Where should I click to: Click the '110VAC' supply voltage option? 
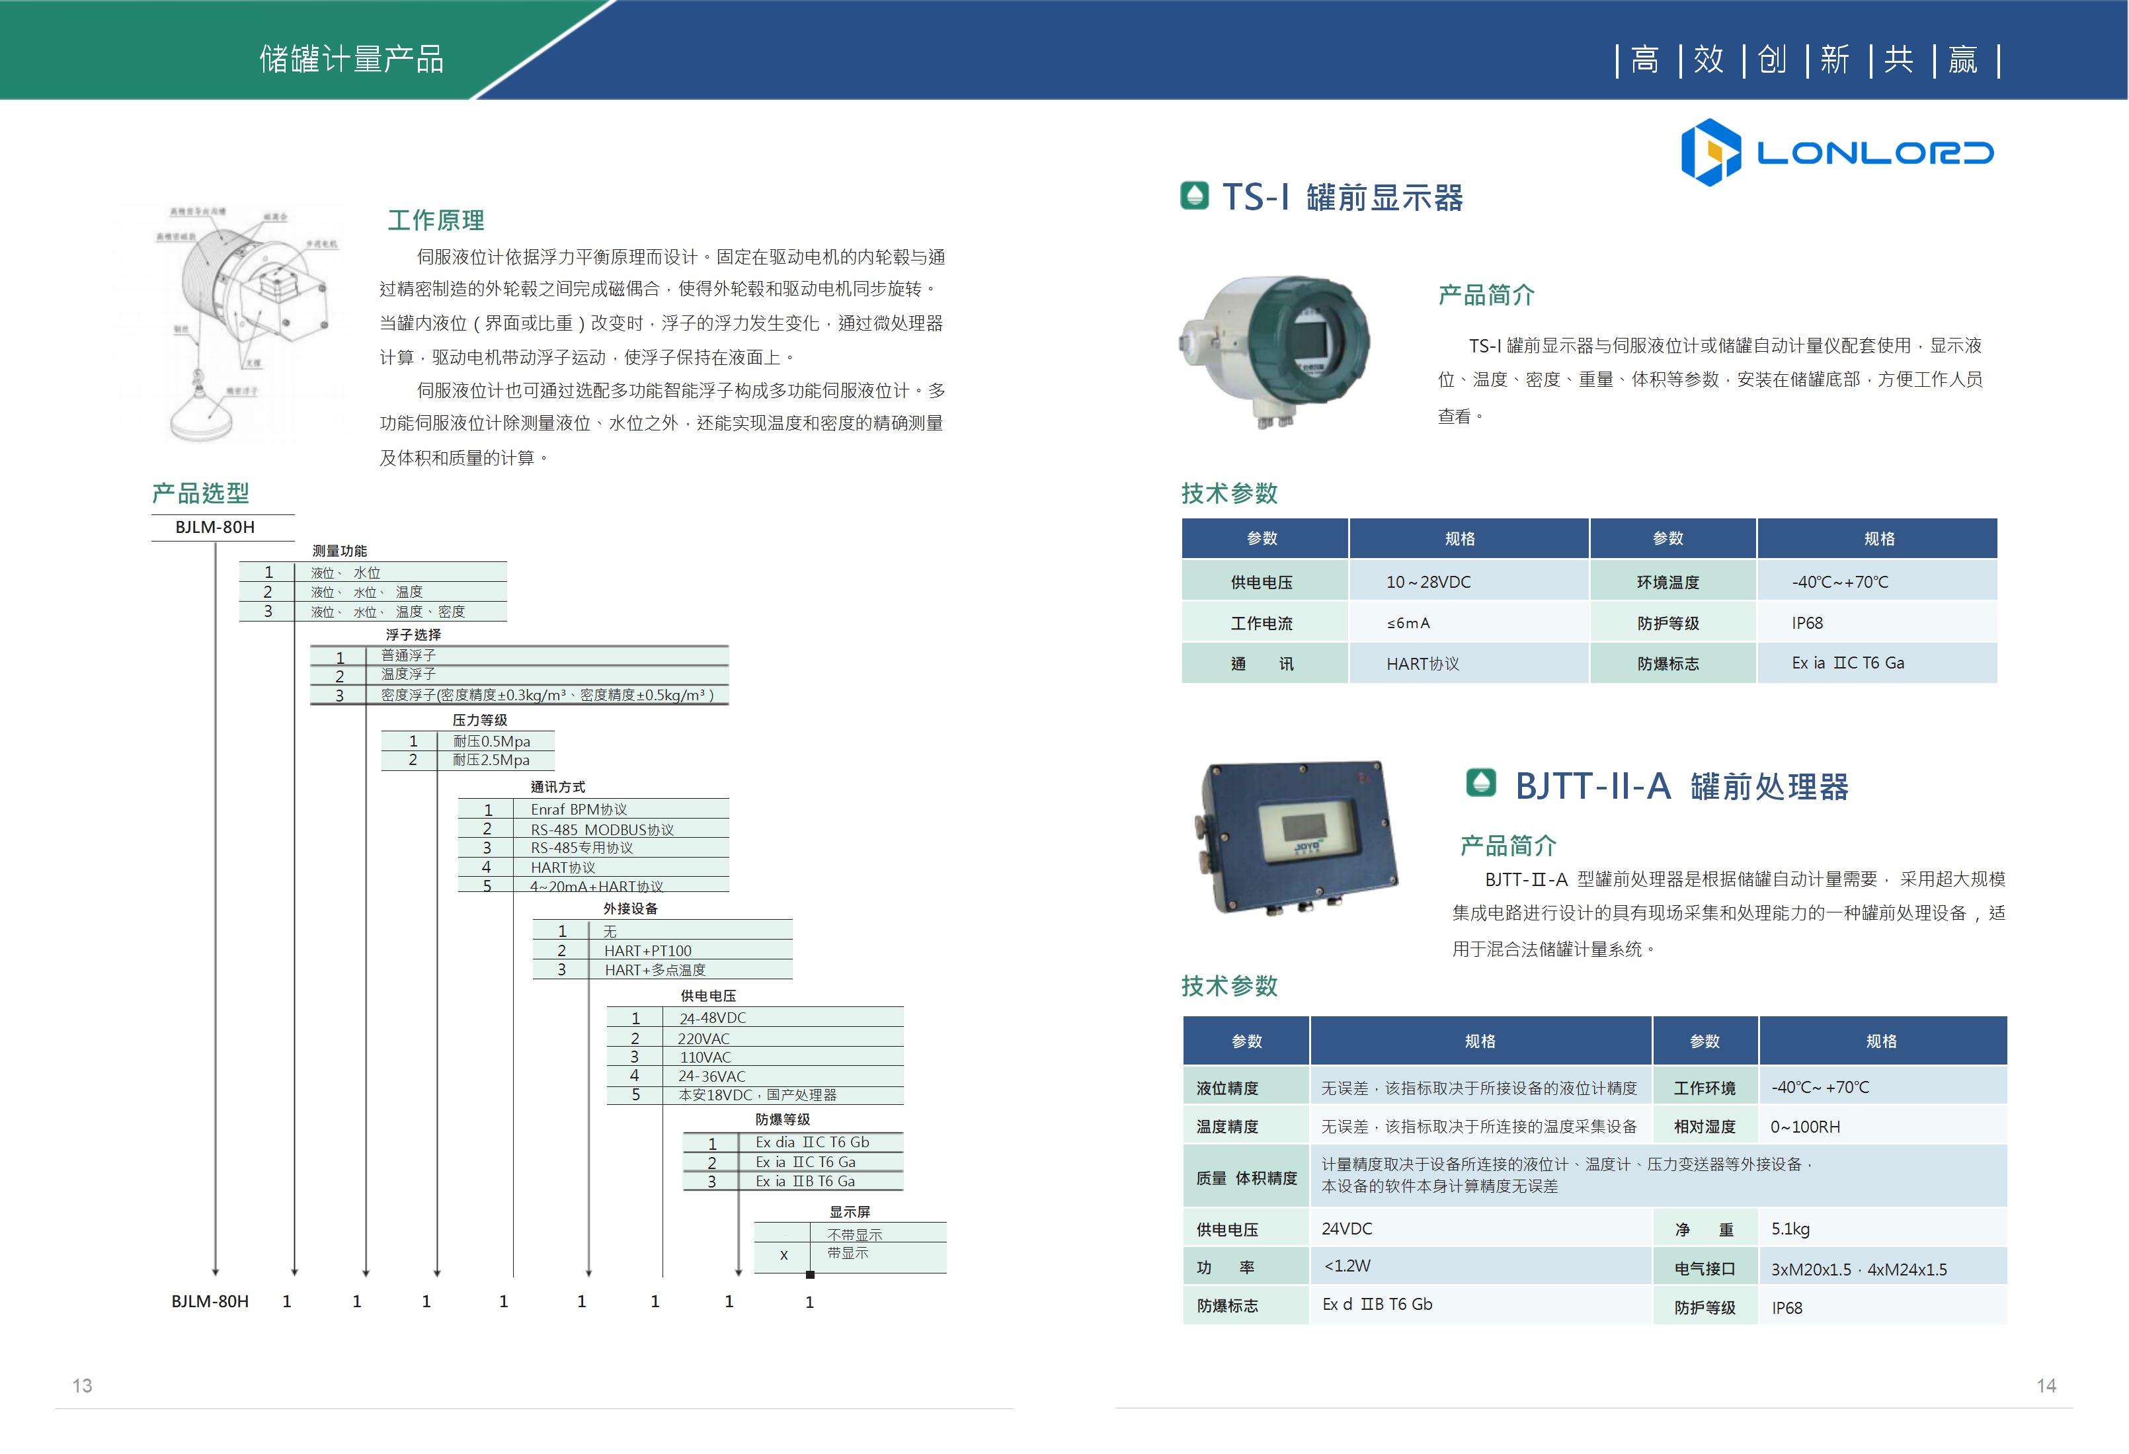click(755, 1057)
